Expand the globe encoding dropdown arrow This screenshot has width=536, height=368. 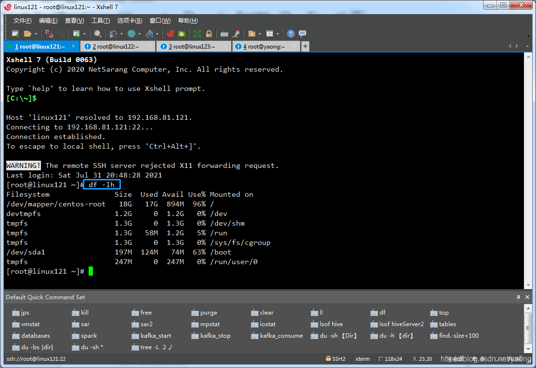pos(139,34)
